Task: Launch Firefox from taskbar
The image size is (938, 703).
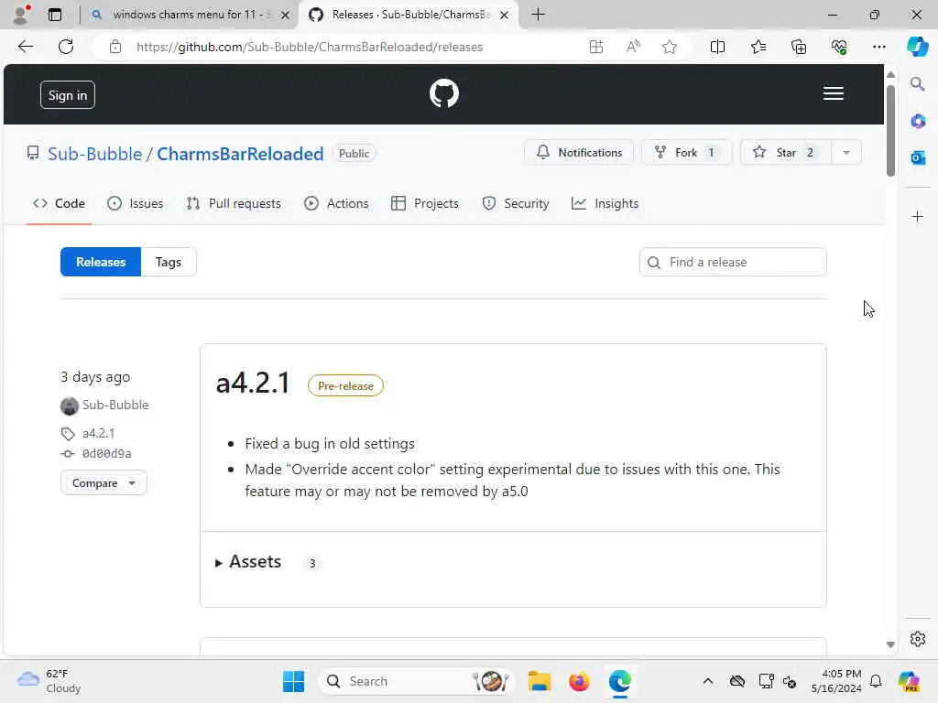Action: pos(579,681)
